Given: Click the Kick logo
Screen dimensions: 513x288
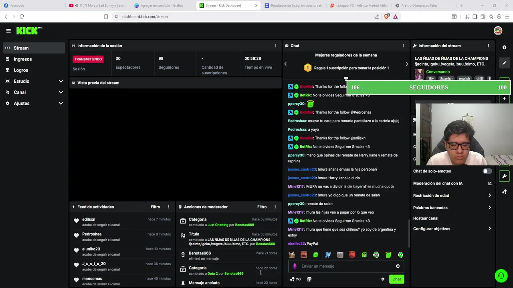Looking at the screenshot, I should pos(29,31).
